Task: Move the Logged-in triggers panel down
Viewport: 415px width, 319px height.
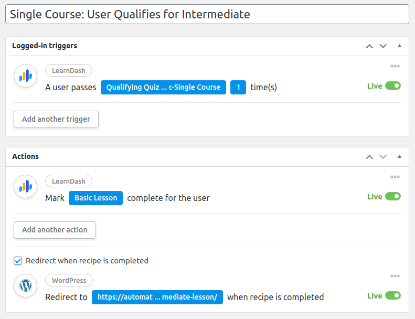Action: click(x=383, y=46)
